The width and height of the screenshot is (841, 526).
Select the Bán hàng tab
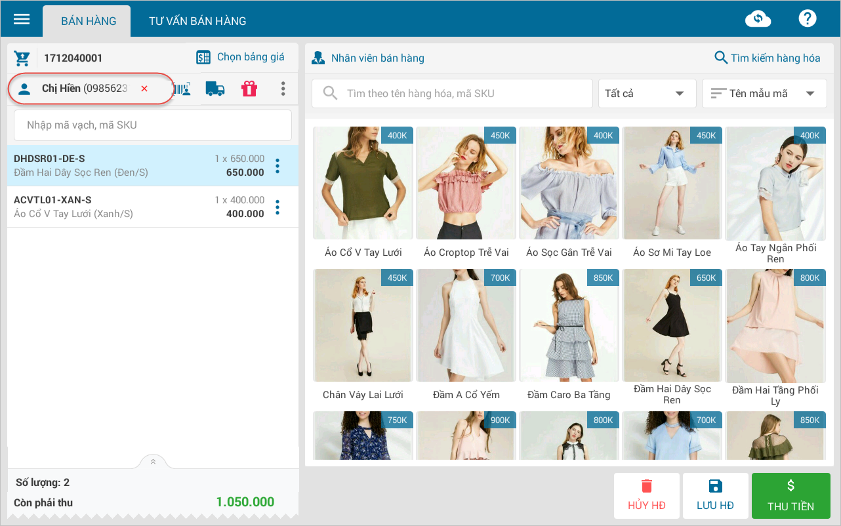click(x=89, y=21)
